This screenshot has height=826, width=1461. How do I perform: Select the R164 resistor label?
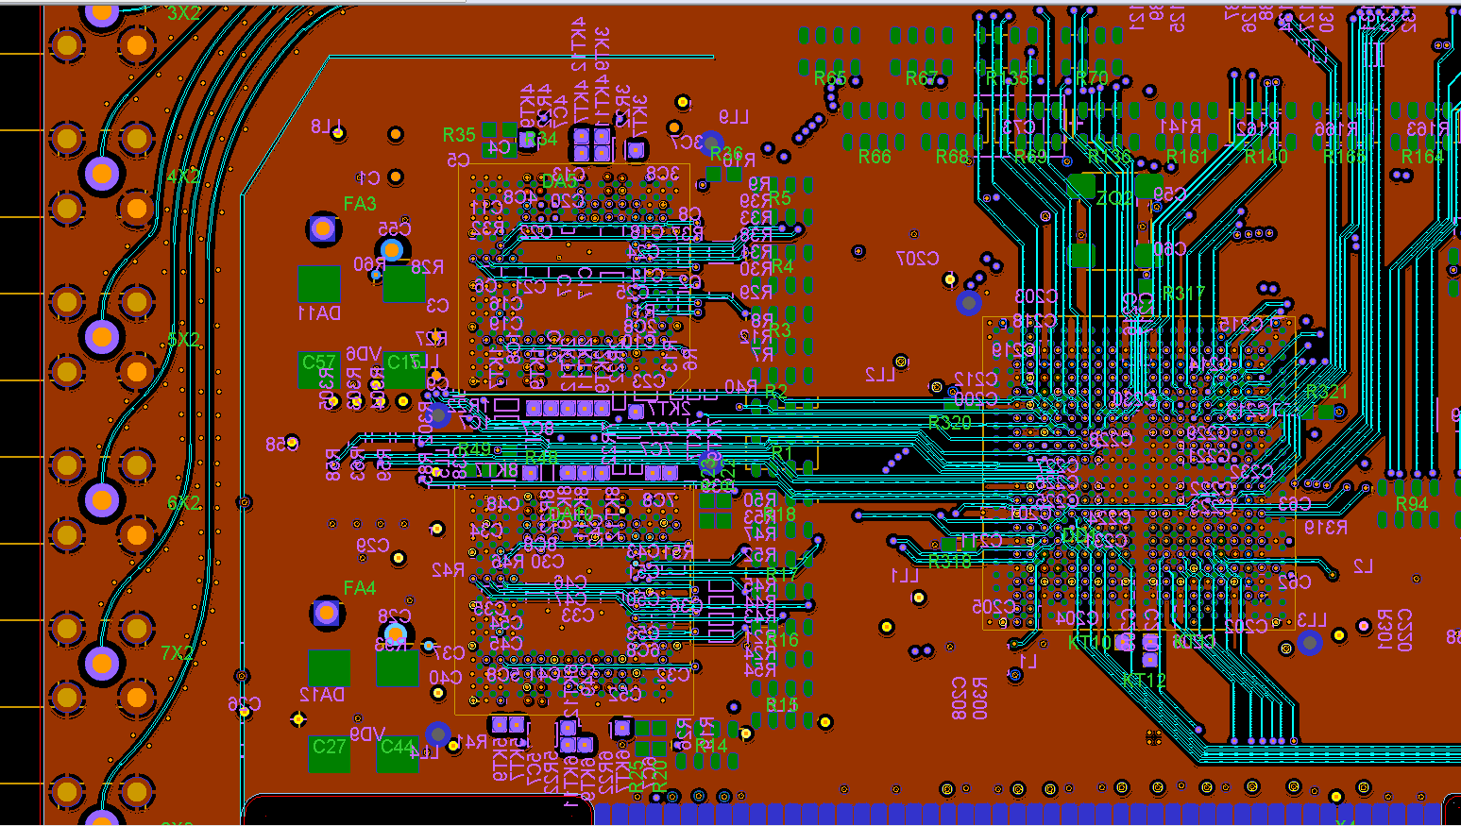(x=1422, y=157)
